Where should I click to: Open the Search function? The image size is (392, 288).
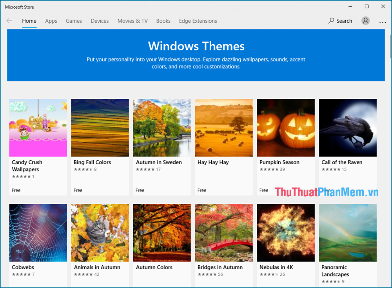[339, 21]
